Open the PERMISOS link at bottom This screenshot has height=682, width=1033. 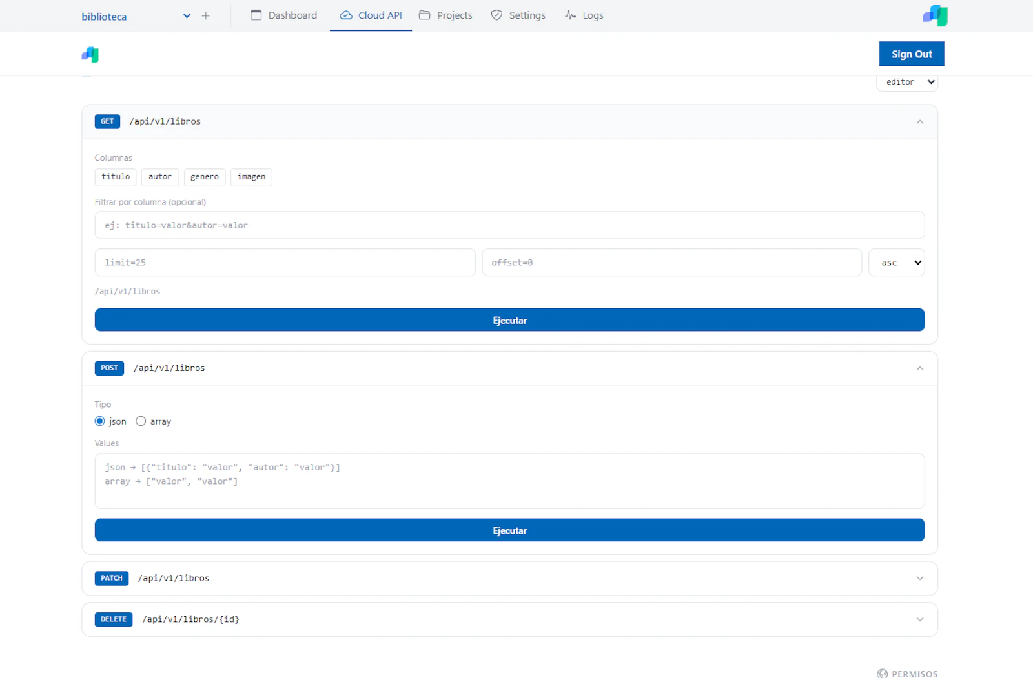coord(907,674)
